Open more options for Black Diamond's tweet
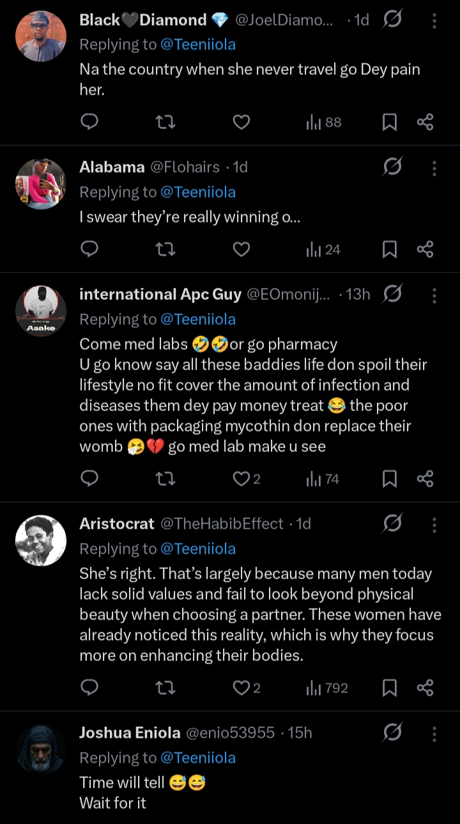Screen dimensions: 460x824 434,21
